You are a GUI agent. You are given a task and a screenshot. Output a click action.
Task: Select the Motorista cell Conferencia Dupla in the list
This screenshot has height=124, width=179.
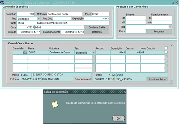(62, 52)
